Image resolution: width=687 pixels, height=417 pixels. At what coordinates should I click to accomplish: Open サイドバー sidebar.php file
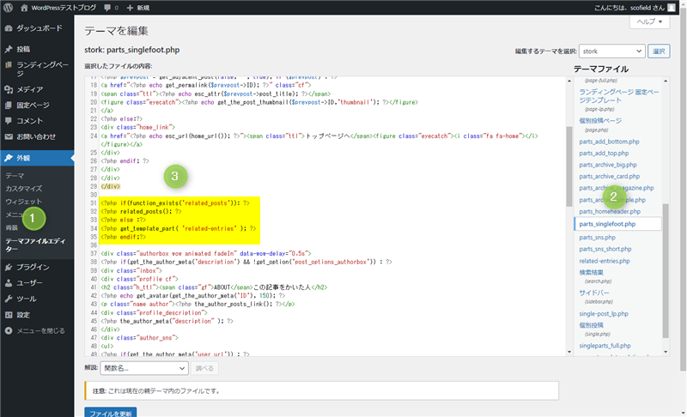click(x=594, y=293)
